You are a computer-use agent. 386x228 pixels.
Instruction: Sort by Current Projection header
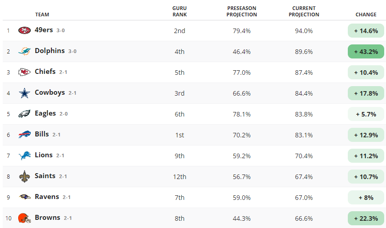[x=304, y=11]
